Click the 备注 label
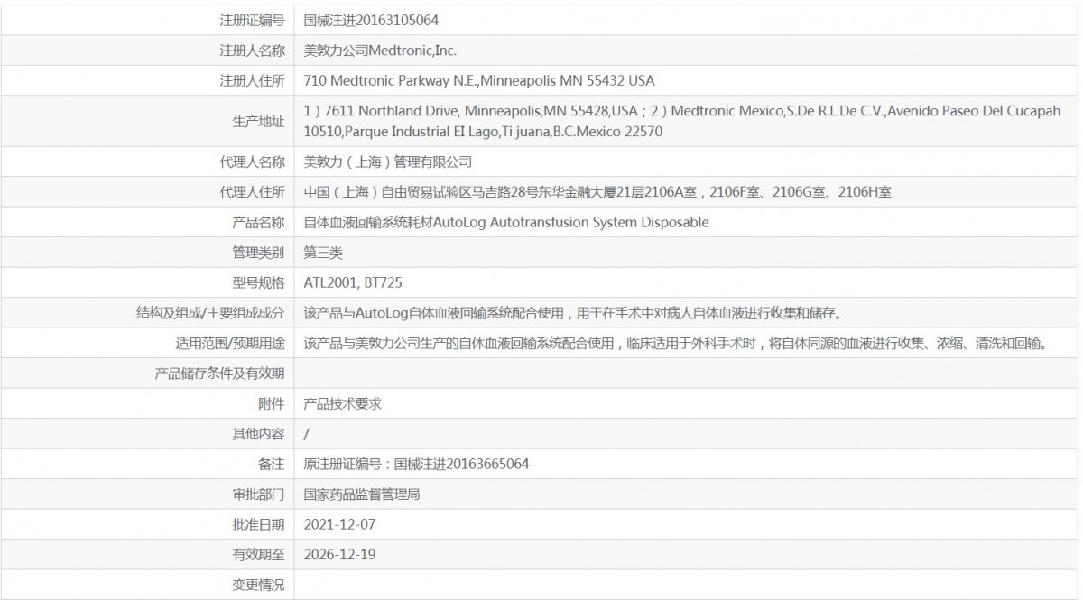The height and width of the screenshot is (600, 1083). point(272,465)
